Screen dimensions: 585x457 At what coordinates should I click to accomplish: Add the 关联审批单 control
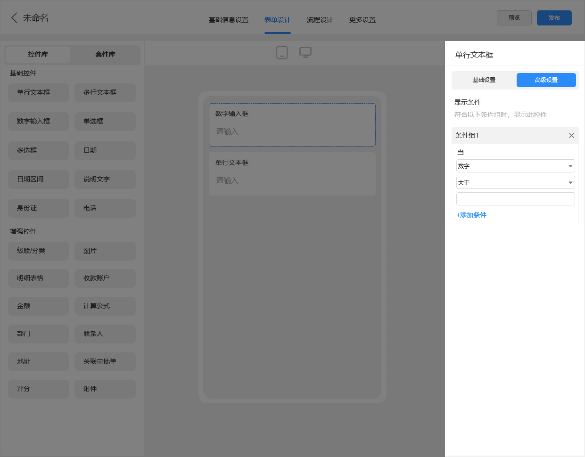[105, 362]
